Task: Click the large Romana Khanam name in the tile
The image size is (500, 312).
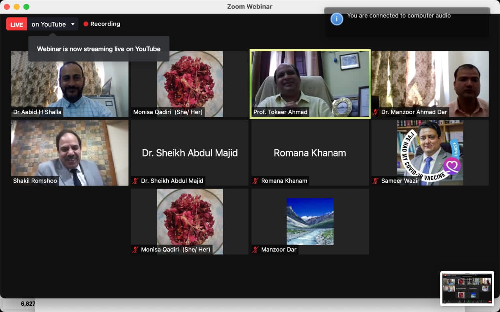Action: tap(310, 153)
